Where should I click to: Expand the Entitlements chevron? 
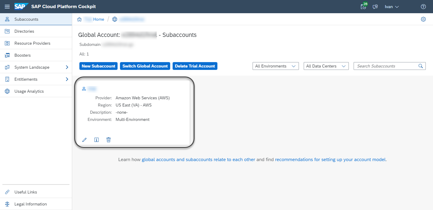(67, 79)
